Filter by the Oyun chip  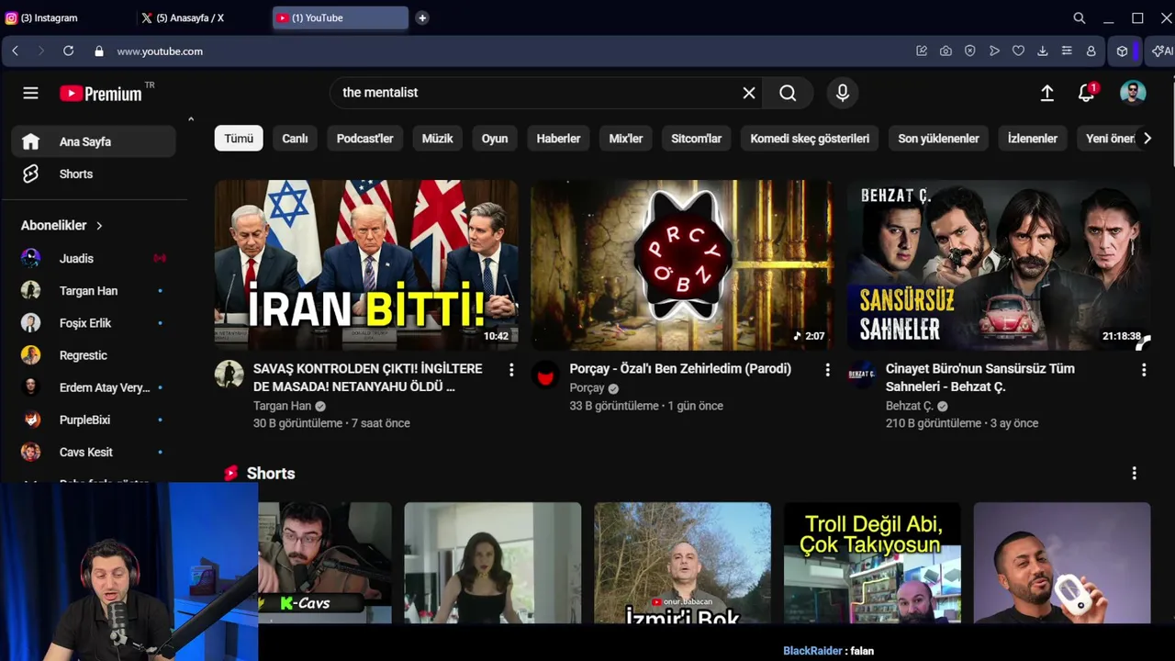coord(495,139)
